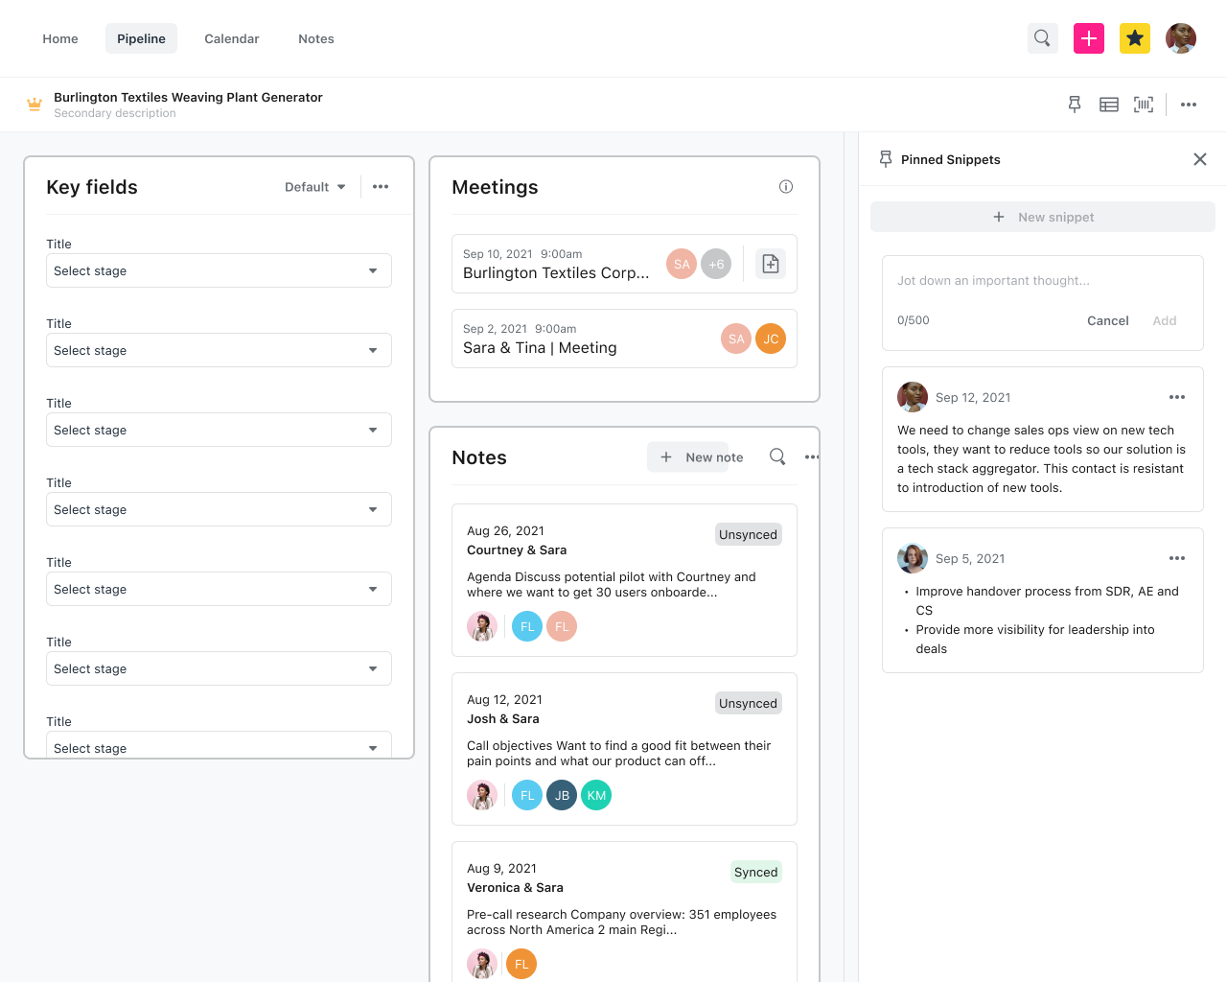This screenshot has height=982, width=1227.
Task: Click the +6 attendees badge on Burlington meeting
Action: [x=716, y=264]
